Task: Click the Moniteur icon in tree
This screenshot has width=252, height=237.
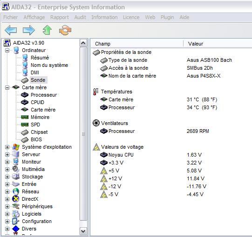Action: click(x=16, y=162)
